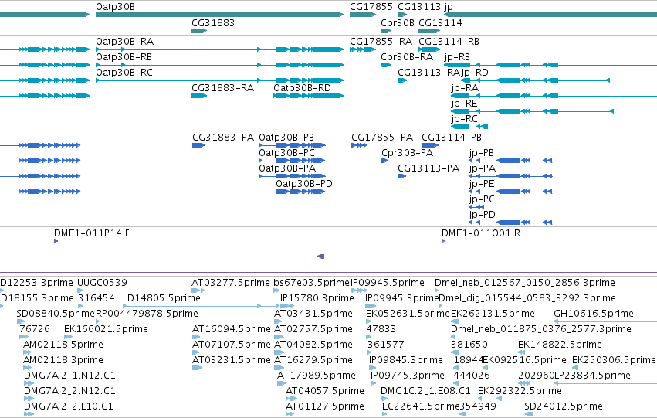Screen dimensions: 657x418
Task: Open the Oatp30B-PA protein label
Action: [287, 168]
